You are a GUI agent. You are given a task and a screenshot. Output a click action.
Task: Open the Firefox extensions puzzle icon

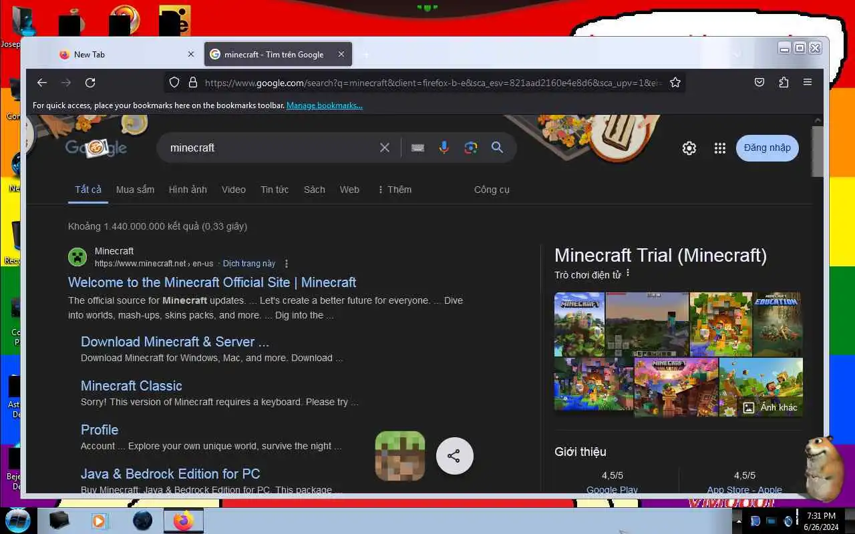click(784, 83)
